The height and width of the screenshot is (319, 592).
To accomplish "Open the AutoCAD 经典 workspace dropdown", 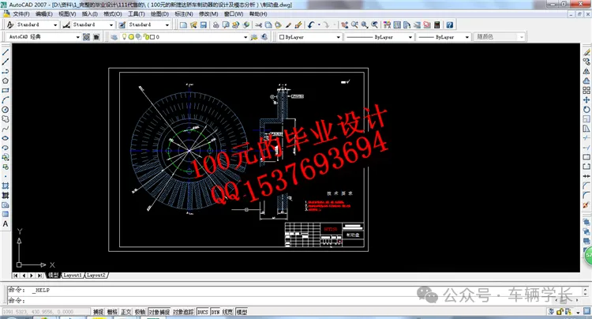I will coord(78,37).
